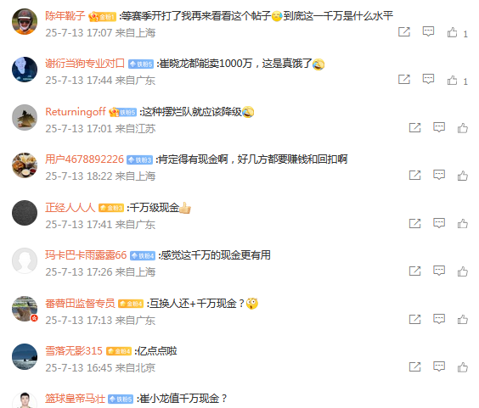Open 番茜田监督专员's avatar image
This screenshot has height=408, width=479.
click(25, 309)
